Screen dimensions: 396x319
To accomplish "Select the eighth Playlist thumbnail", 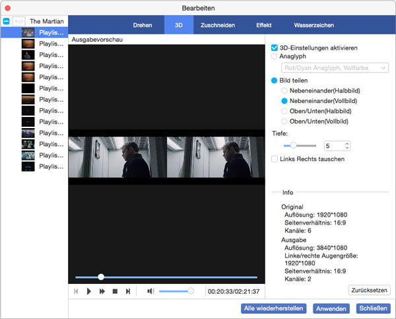I will click(x=28, y=110).
